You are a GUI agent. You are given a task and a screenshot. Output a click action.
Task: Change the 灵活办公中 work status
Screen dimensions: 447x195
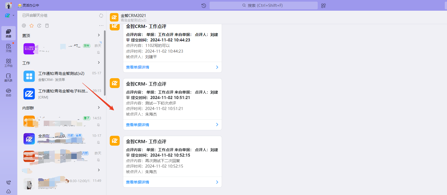28,5
